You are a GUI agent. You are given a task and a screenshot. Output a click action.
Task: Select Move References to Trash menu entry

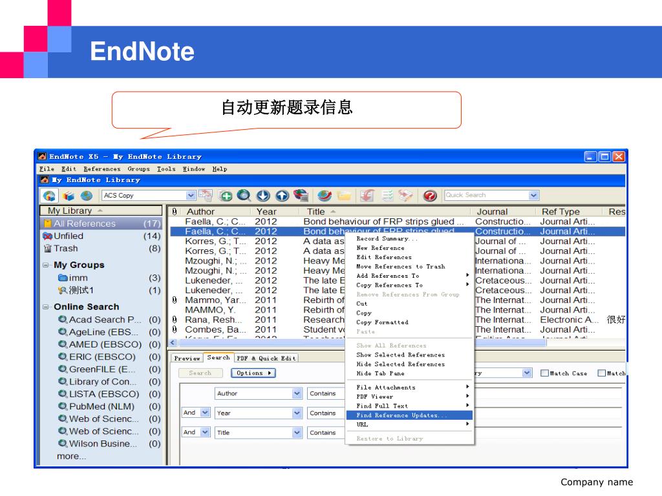point(409,267)
